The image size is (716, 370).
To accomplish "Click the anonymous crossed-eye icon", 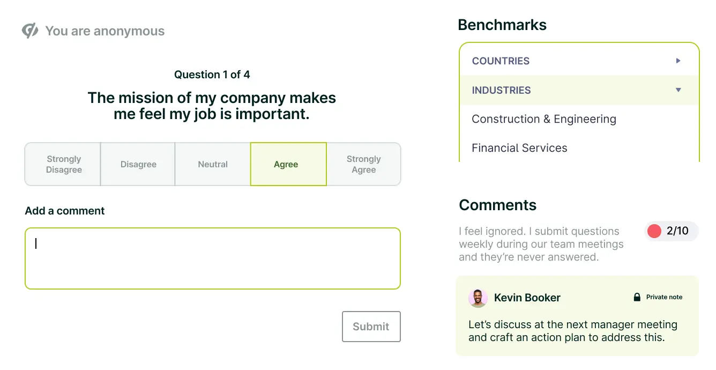I will 30,31.
